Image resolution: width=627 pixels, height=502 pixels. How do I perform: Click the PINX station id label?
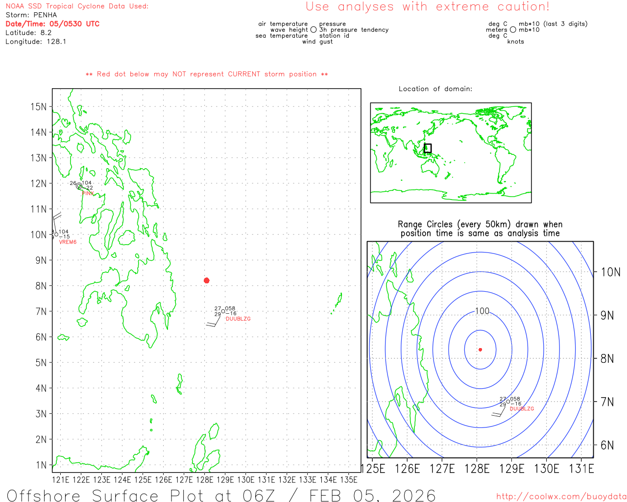(x=88, y=194)
